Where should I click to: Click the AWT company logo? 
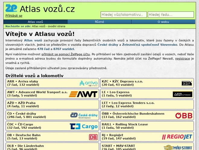coord(83,94)
